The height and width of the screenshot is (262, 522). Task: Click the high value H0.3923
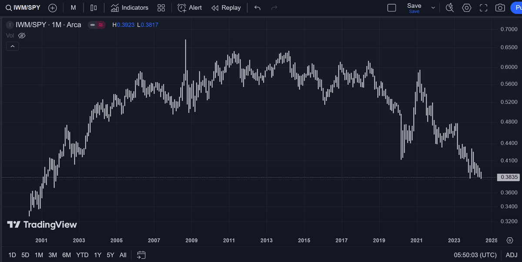[124, 25]
